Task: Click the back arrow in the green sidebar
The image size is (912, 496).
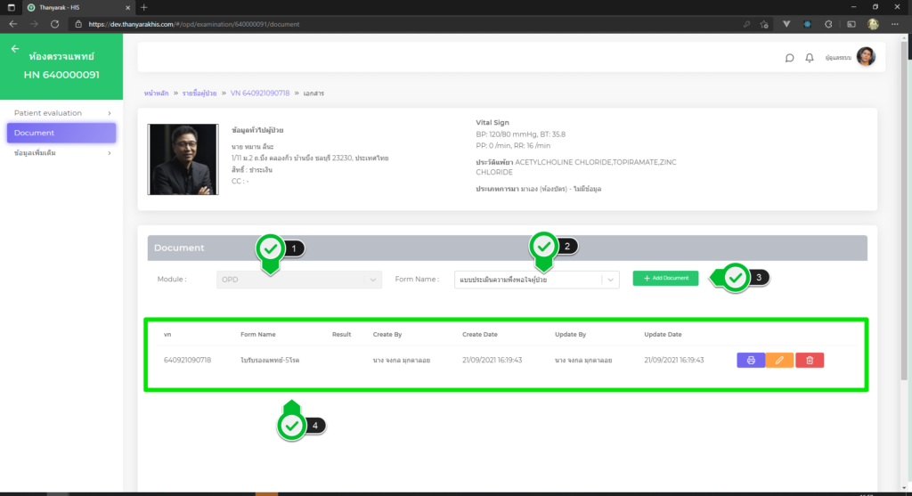Action: [x=14, y=49]
